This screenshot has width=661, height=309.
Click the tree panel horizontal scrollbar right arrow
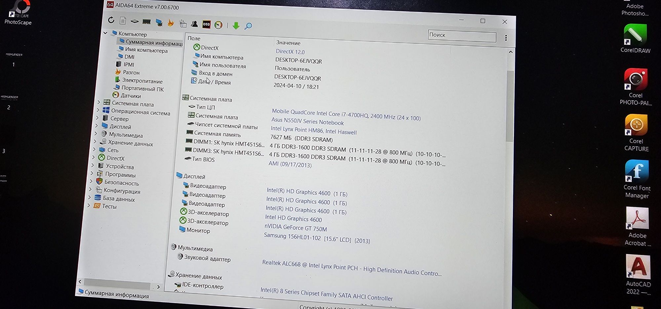158,287
